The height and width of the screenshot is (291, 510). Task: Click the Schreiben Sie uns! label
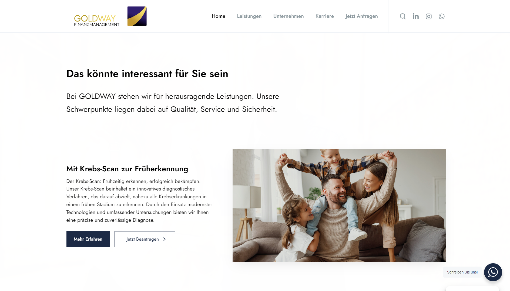(462, 272)
